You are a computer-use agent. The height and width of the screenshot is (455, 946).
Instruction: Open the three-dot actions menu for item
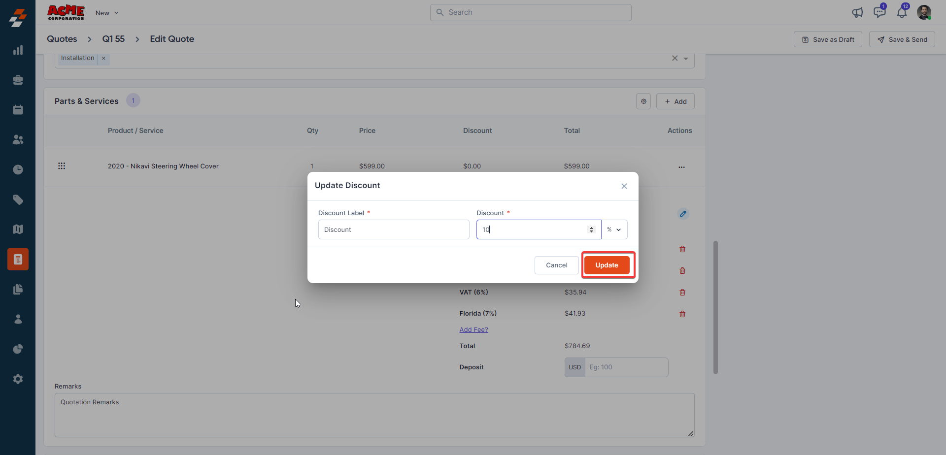(681, 167)
